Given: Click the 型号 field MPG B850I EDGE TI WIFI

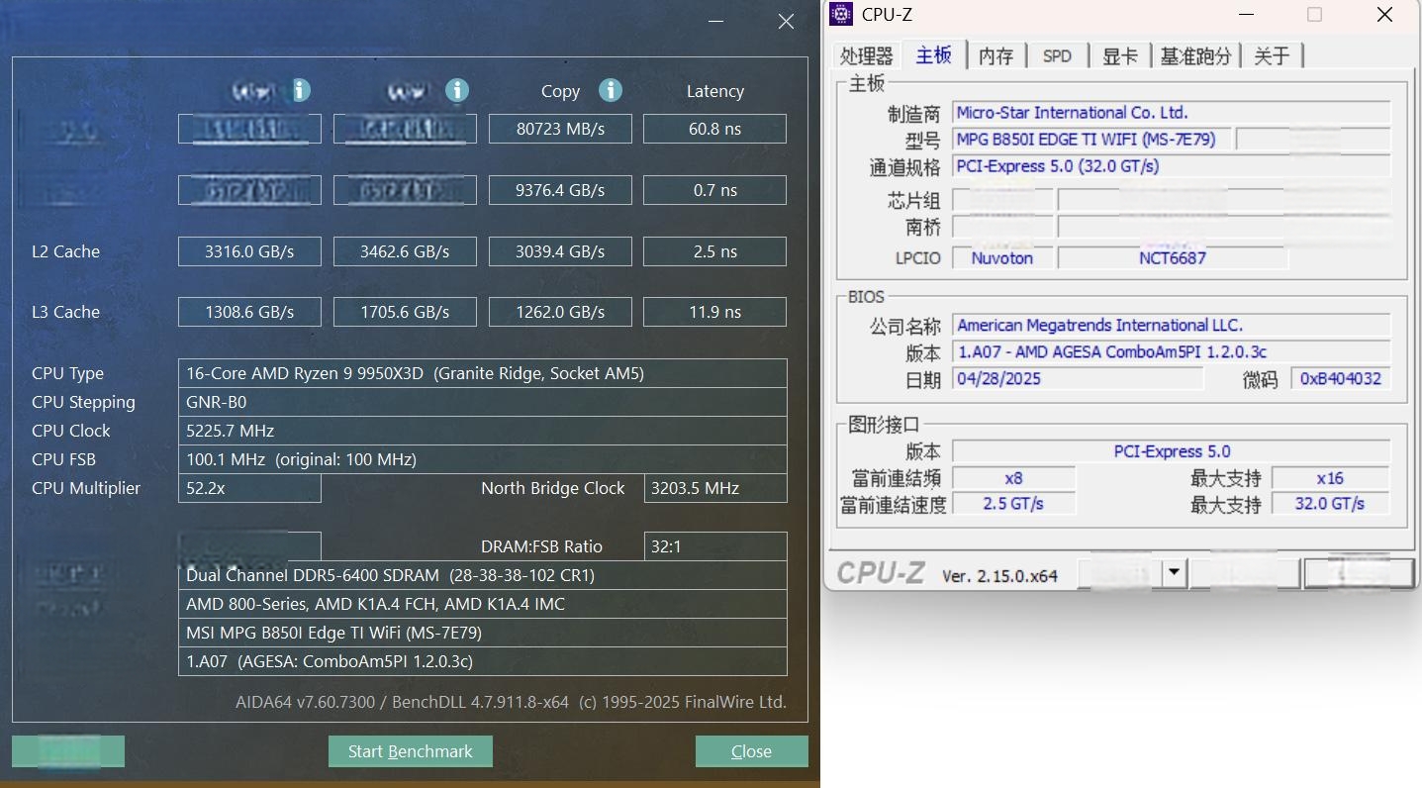Looking at the screenshot, I should click(1091, 140).
